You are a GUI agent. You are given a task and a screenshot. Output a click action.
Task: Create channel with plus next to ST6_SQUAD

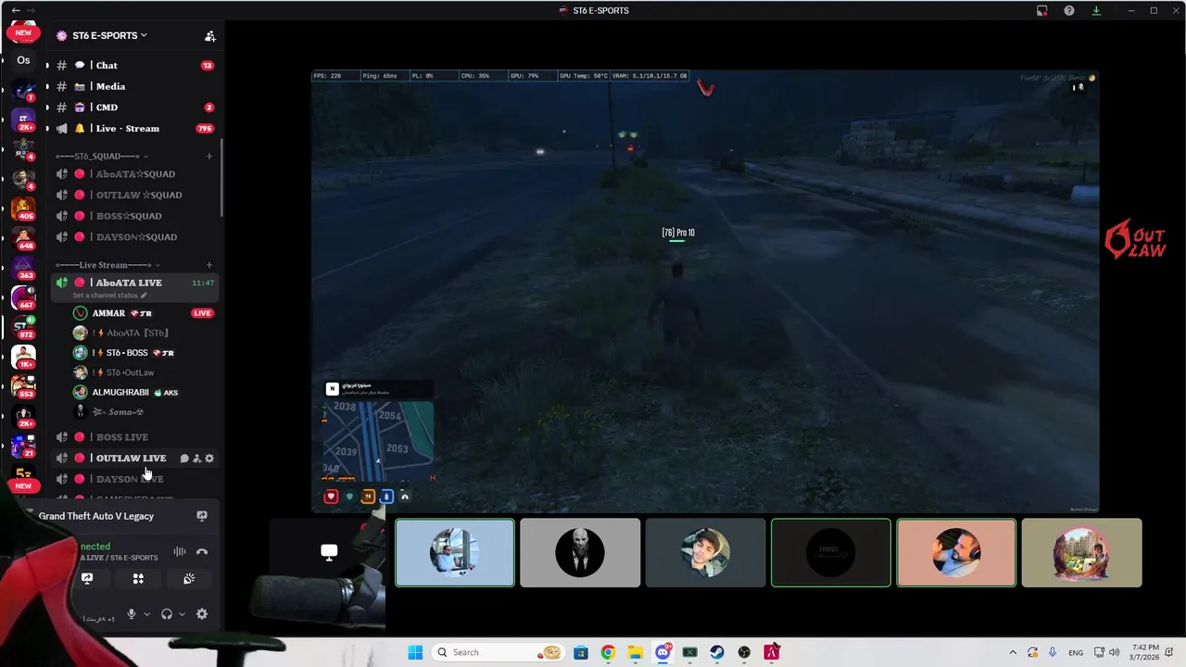(x=209, y=156)
